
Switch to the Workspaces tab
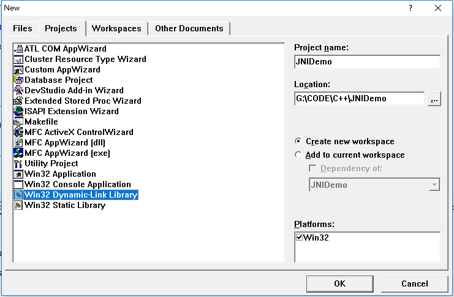[116, 28]
